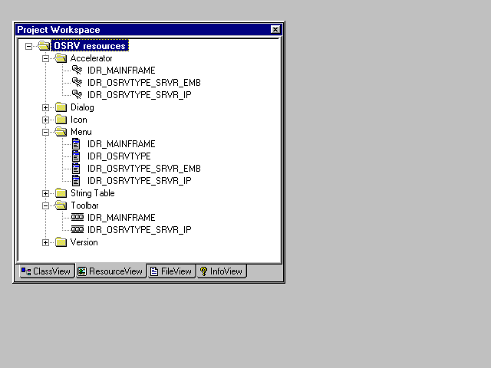This screenshot has height=368, width=491.
Task: Expand the Dialog folder node
Action: point(46,107)
